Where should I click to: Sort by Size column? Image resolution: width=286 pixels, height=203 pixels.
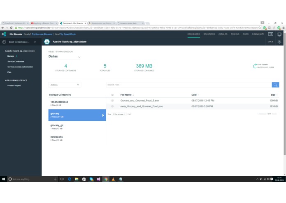coord(274,95)
